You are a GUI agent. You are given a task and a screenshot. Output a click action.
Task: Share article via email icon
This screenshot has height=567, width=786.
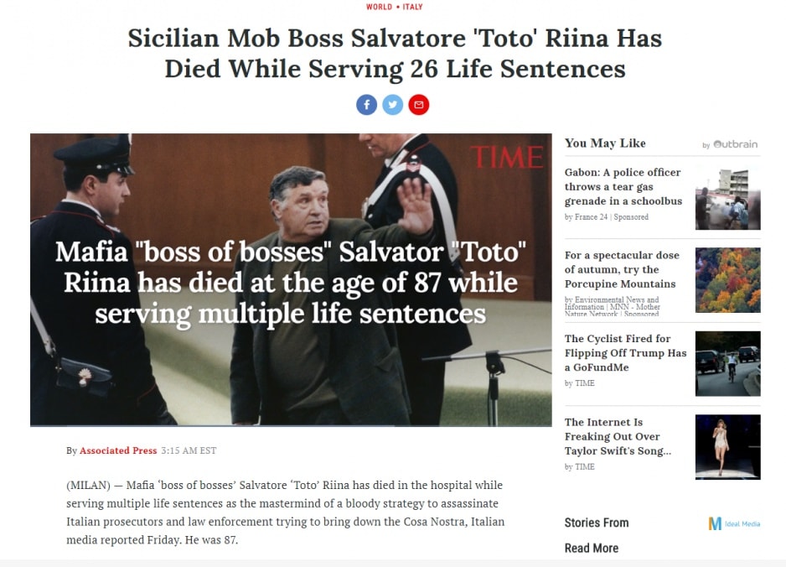[419, 105]
